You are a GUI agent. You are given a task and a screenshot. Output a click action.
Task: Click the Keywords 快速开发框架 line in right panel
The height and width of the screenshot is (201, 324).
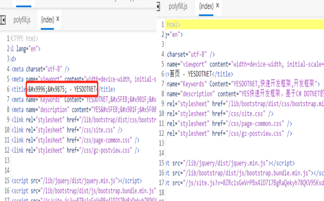click(x=243, y=84)
